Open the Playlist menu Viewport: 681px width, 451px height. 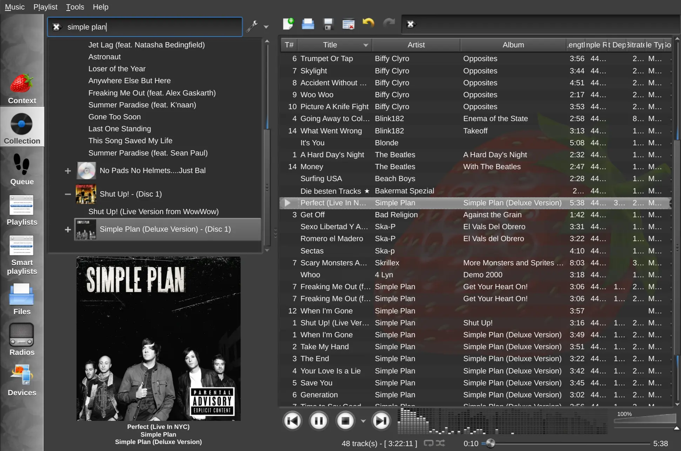pyautogui.click(x=45, y=7)
